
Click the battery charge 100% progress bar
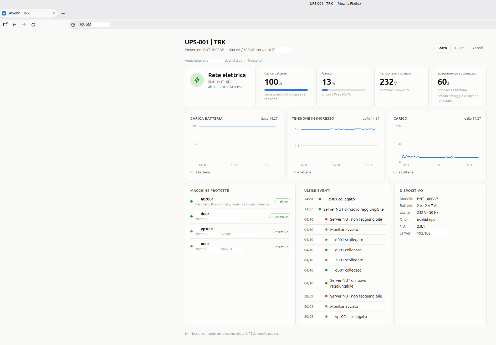[x=286, y=90]
